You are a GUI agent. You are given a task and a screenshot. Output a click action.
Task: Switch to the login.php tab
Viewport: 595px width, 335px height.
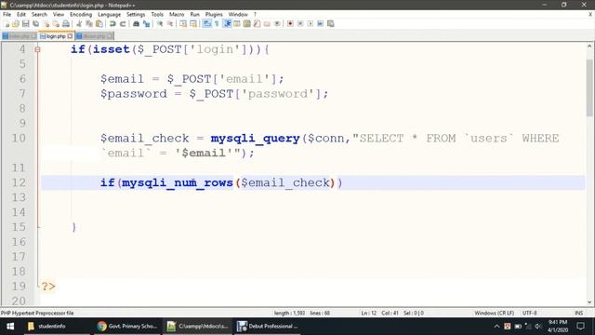(56, 36)
